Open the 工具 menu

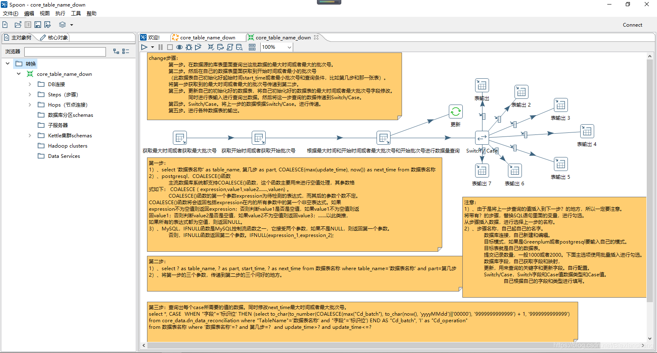[x=76, y=14]
